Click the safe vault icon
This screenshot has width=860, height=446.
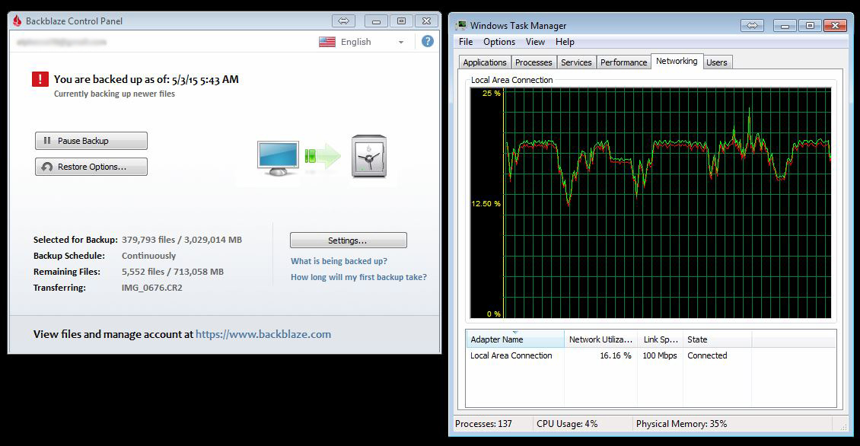click(369, 157)
